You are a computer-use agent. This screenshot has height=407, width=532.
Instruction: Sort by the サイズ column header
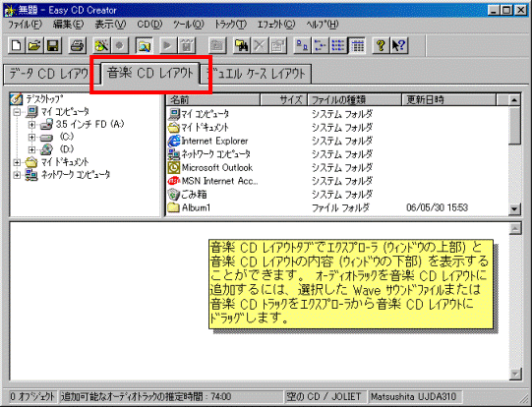283,100
